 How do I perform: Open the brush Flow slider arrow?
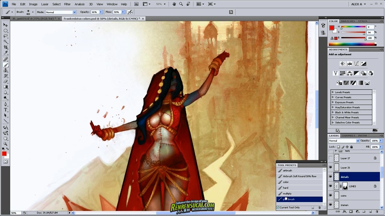(123, 12)
